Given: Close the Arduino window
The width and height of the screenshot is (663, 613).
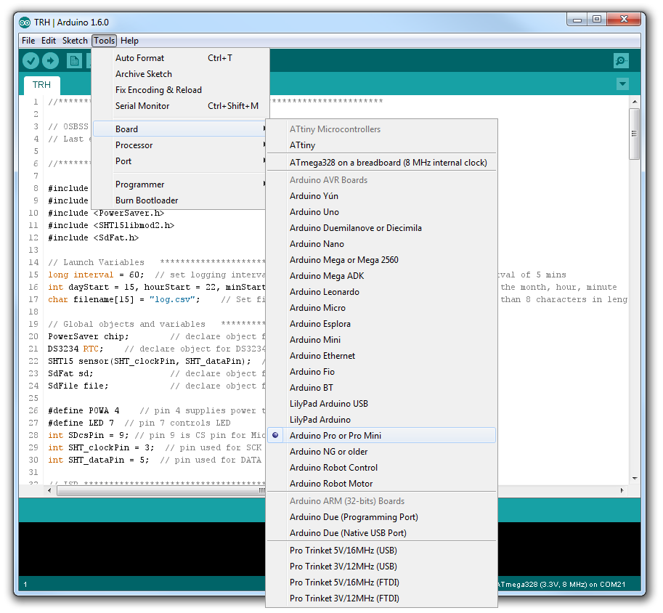Looking at the screenshot, I should (x=624, y=20).
